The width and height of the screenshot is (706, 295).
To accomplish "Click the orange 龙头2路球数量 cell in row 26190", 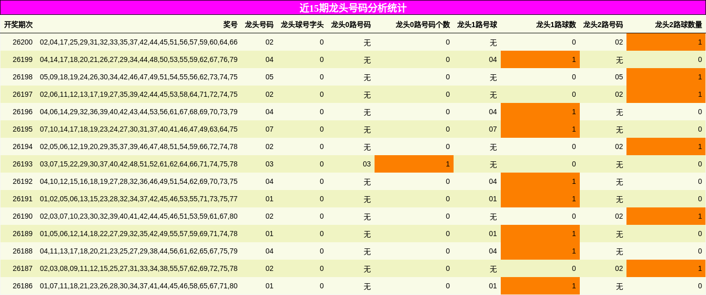I will pos(666,216).
